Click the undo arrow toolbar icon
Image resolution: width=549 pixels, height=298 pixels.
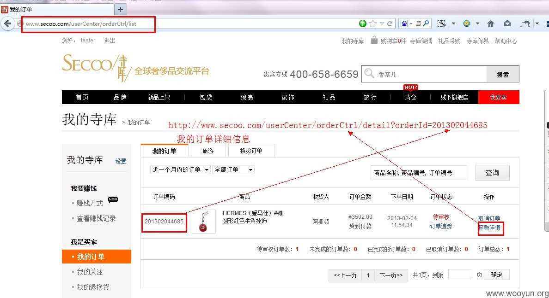pos(525,23)
